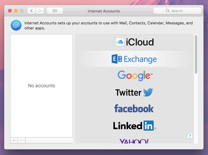Select the Yahoo account option
The image size is (208, 155).
[x=135, y=139]
